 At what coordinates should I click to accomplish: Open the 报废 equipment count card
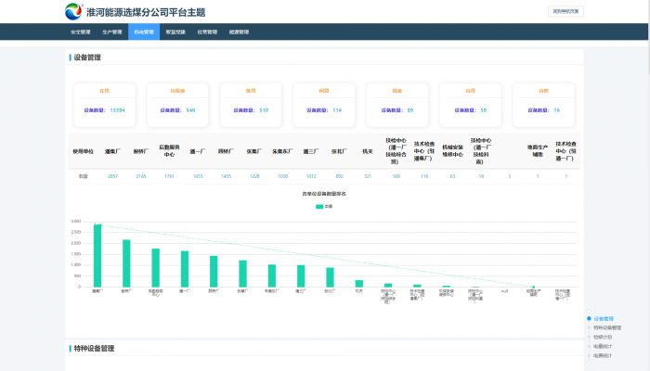click(397, 102)
